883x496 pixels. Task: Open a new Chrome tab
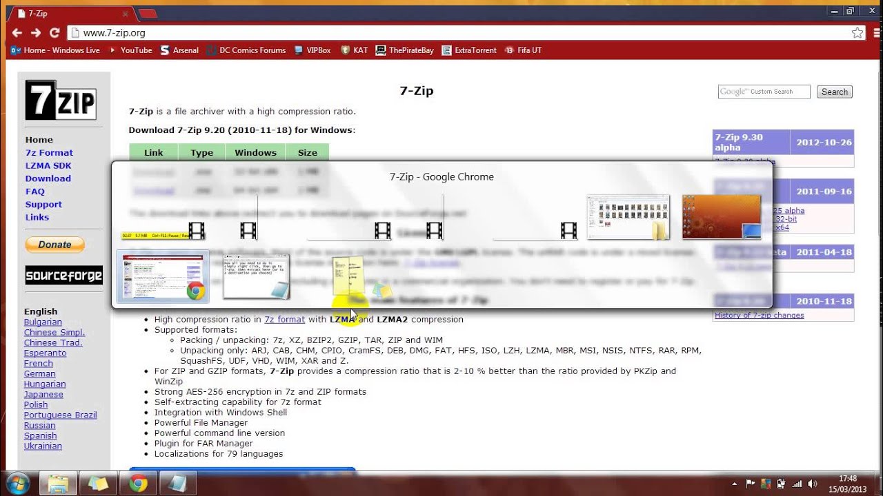click(148, 13)
